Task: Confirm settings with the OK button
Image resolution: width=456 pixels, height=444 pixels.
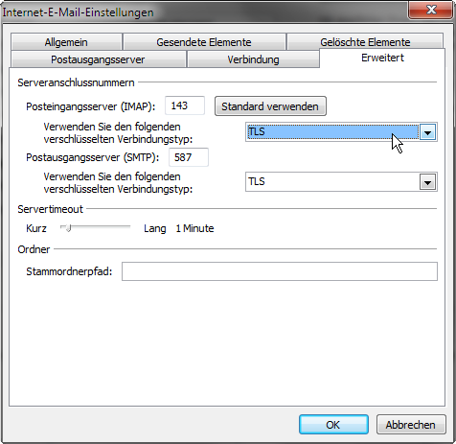Action: point(333,425)
